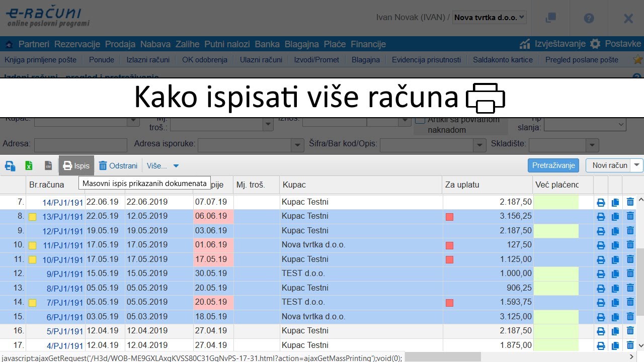The width and height of the screenshot is (644, 362).
Task: Select the amount 3.125,00 cell
Action: 488,317
